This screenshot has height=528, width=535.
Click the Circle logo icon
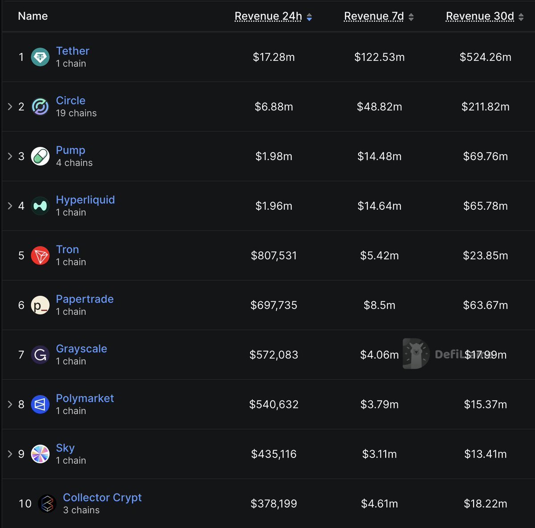[x=40, y=107]
